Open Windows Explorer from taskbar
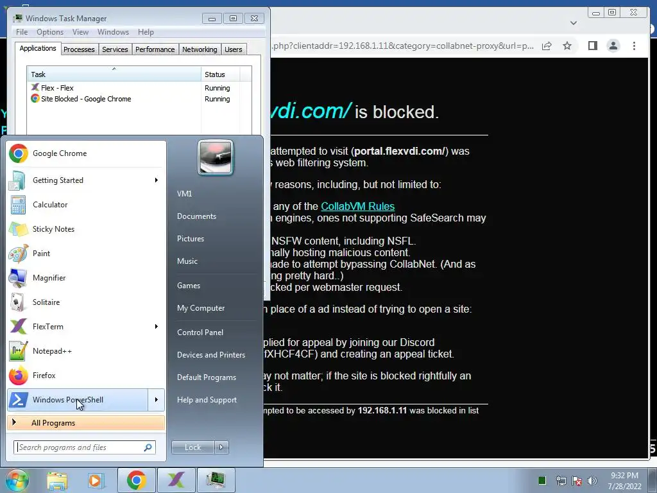Screen dimensions: 657x493 pyautogui.click(x=57, y=480)
